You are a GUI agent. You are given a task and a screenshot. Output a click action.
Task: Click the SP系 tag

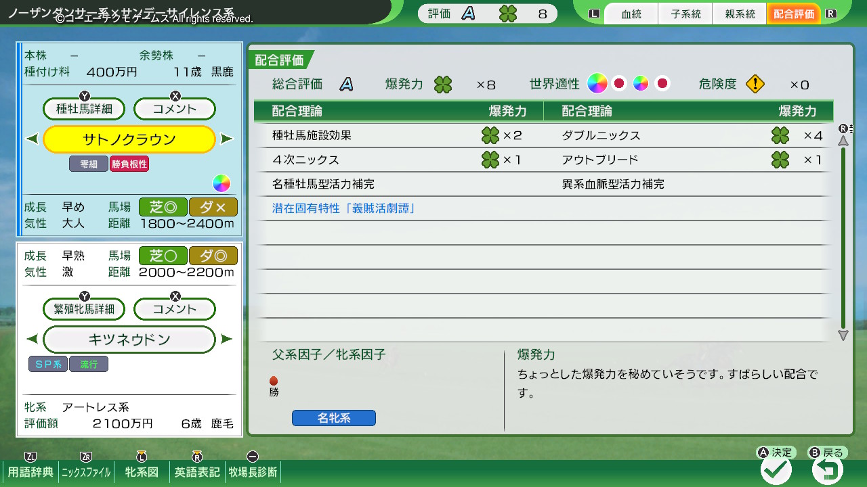[48, 365]
